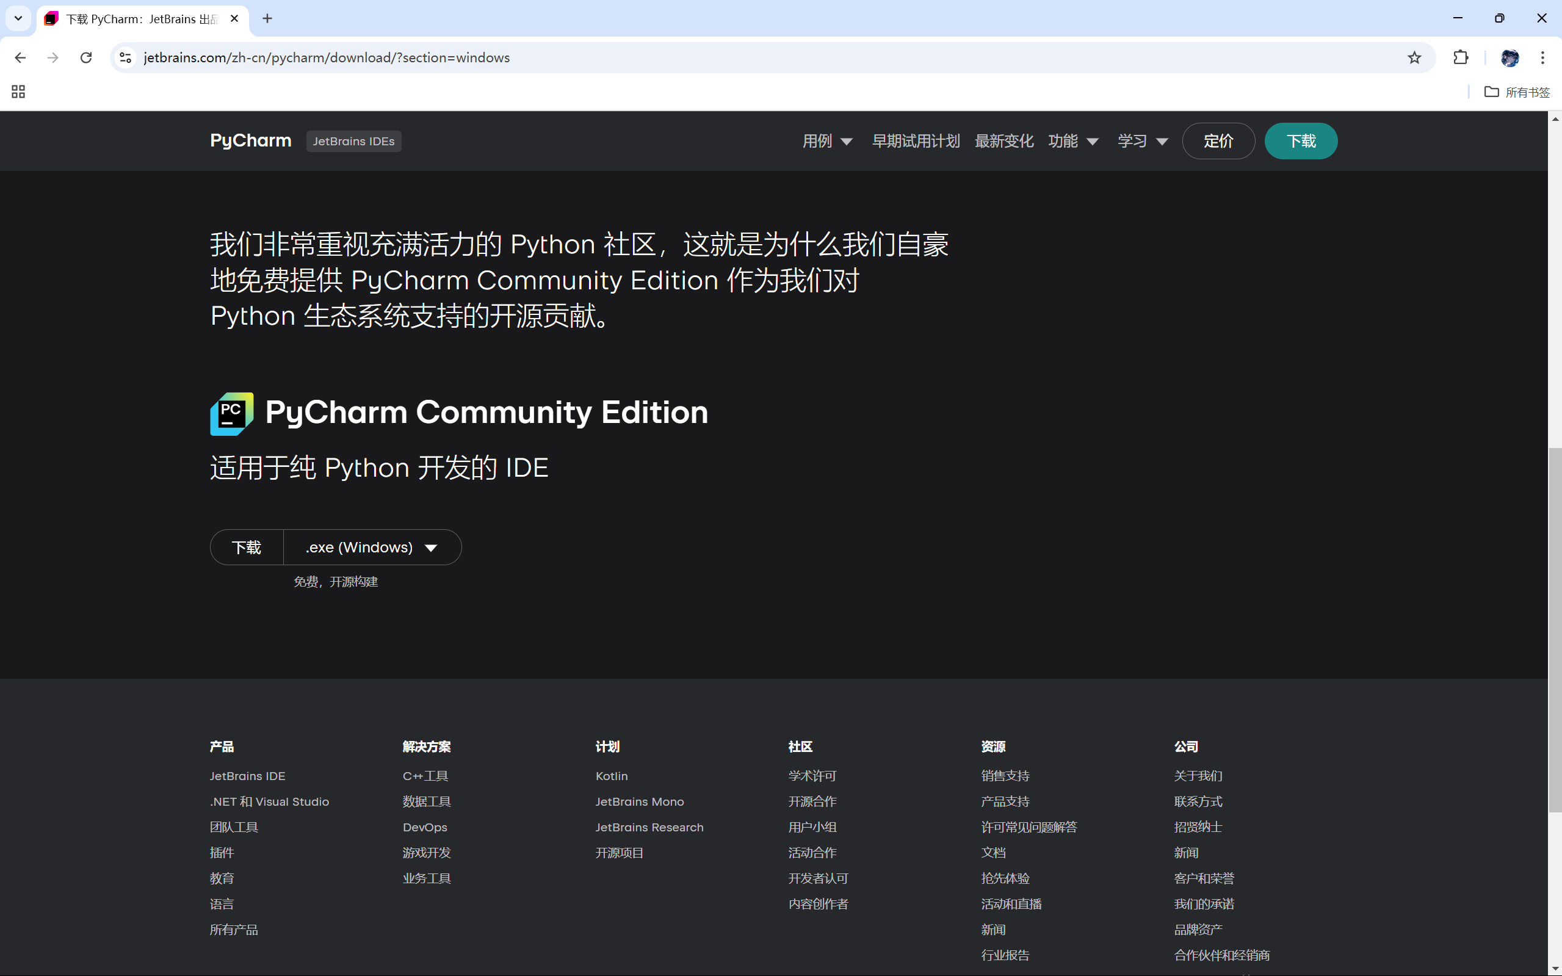Open the extensions puzzle icon
This screenshot has height=976, width=1562.
(x=1461, y=57)
